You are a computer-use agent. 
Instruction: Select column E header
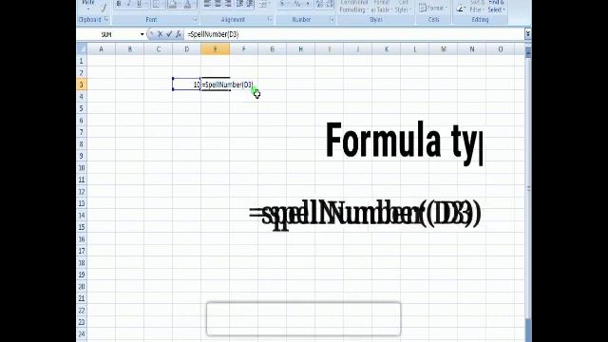pyautogui.click(x=216, y=49)
